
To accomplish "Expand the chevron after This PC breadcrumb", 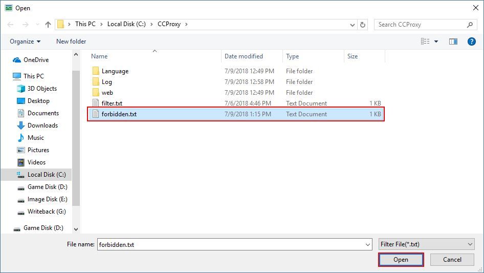I will (101, 24).
